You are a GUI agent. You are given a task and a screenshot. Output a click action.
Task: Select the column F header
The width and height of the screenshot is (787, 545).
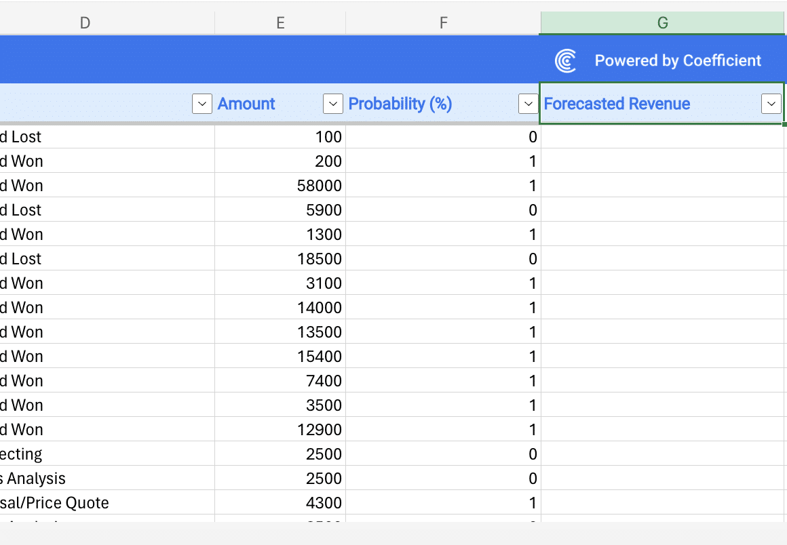[x=443, y=23]
